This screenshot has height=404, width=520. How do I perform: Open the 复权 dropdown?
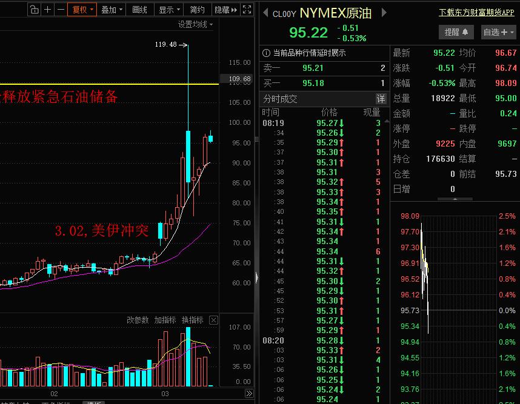pos(82,10)
